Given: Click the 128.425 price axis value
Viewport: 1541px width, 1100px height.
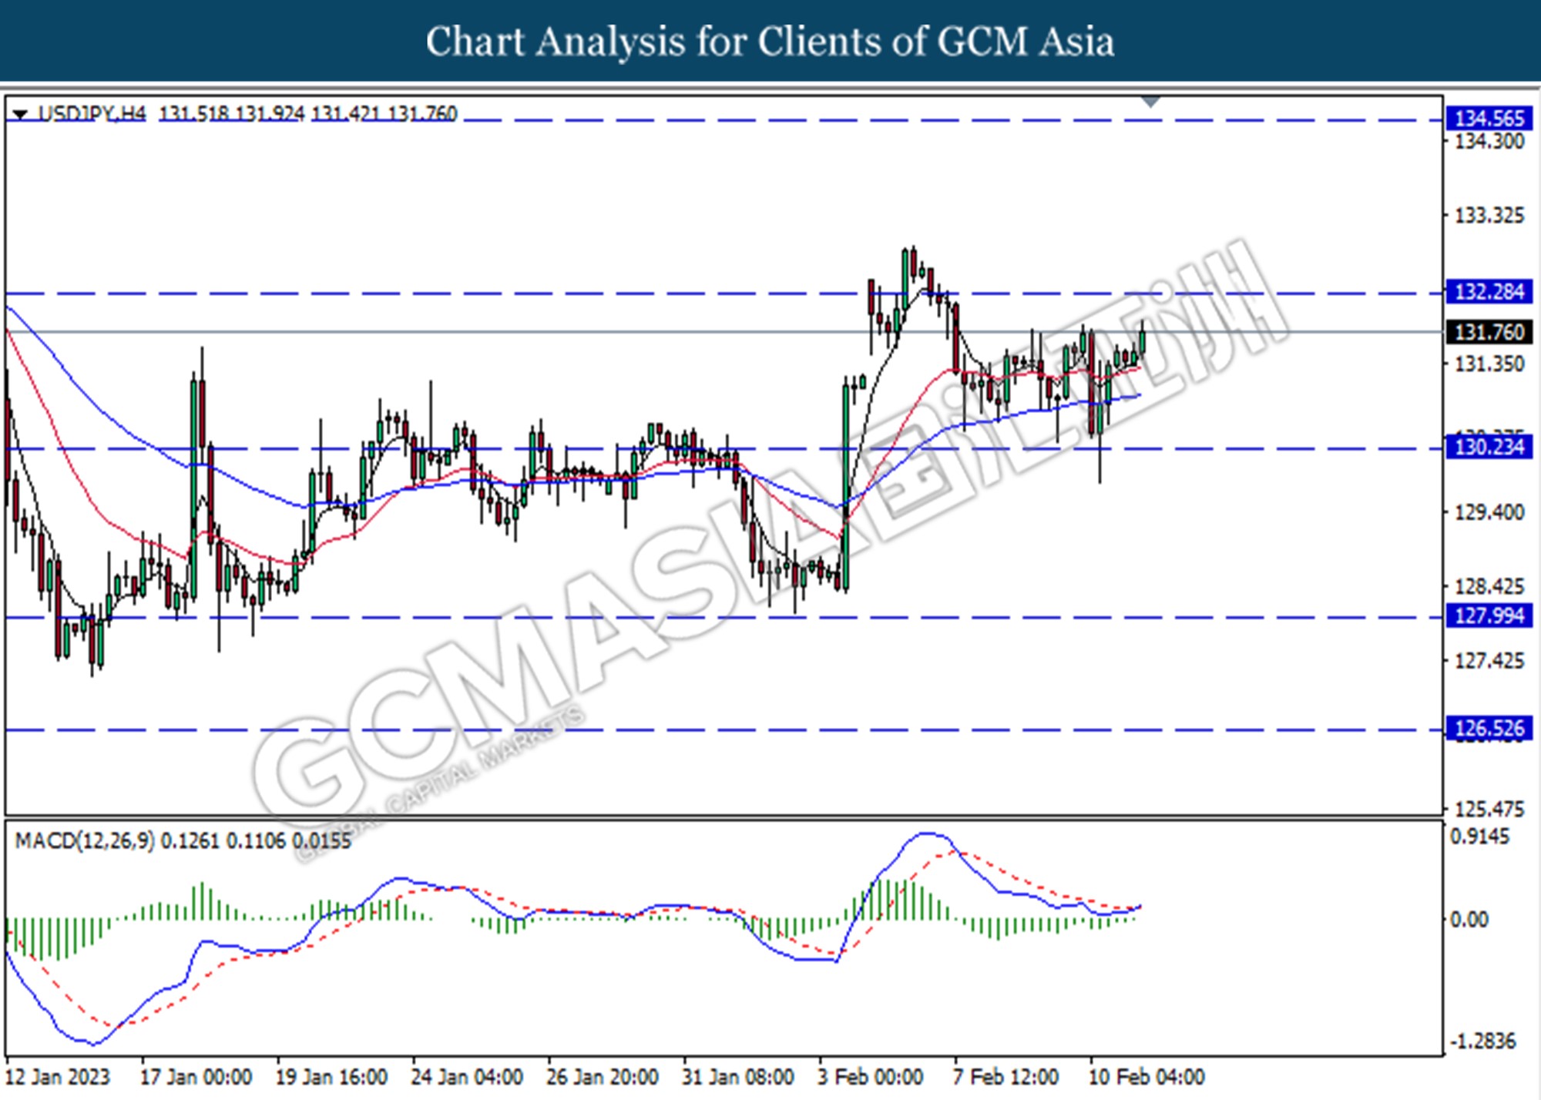Looking at the screenshot, I should 1489,587.
